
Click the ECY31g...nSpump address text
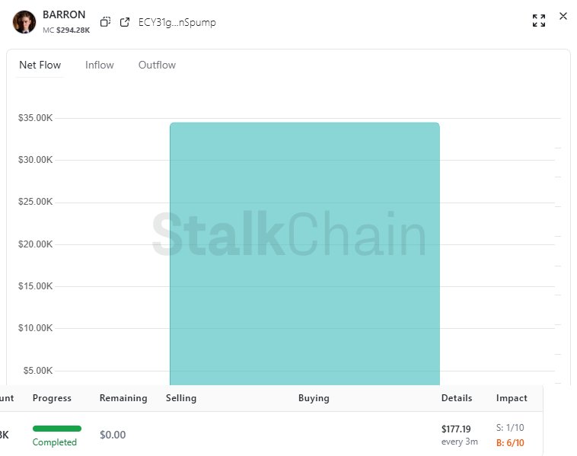point(177,23)
